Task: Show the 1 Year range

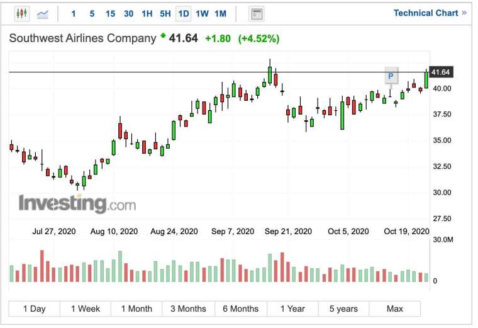Action: coord(292,308)
